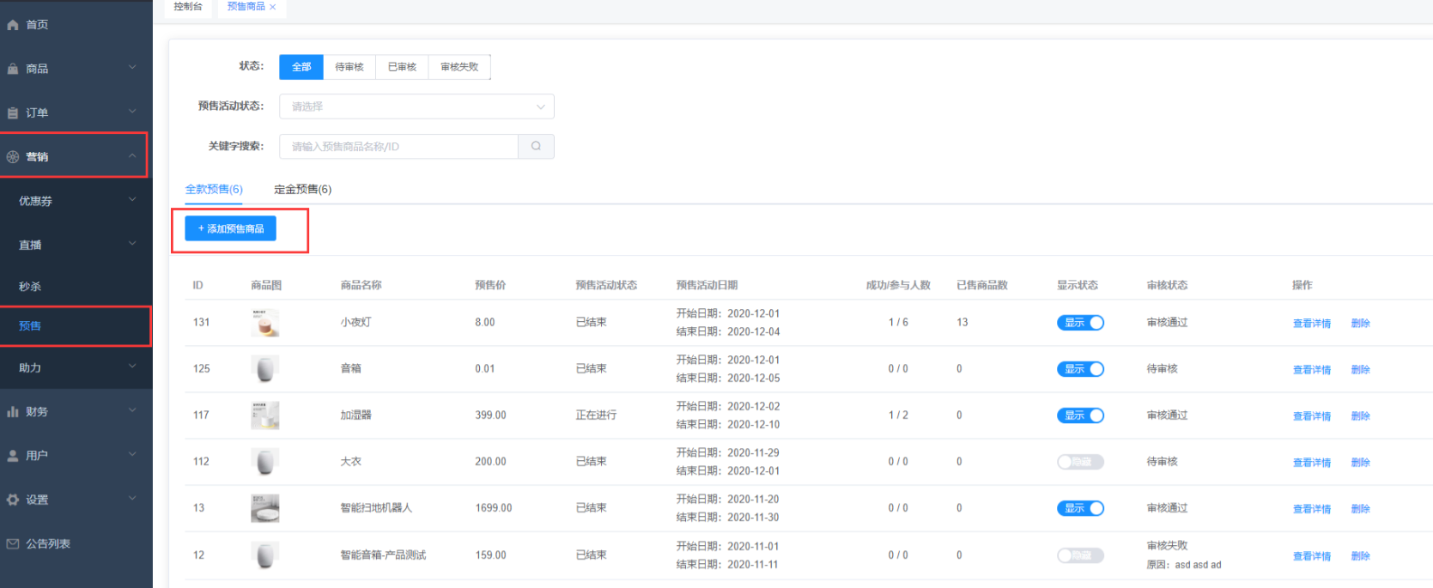Click the 商品 shopping bag icon
This screenshot has height=588, width=1433.
click(x=13, y=69)
